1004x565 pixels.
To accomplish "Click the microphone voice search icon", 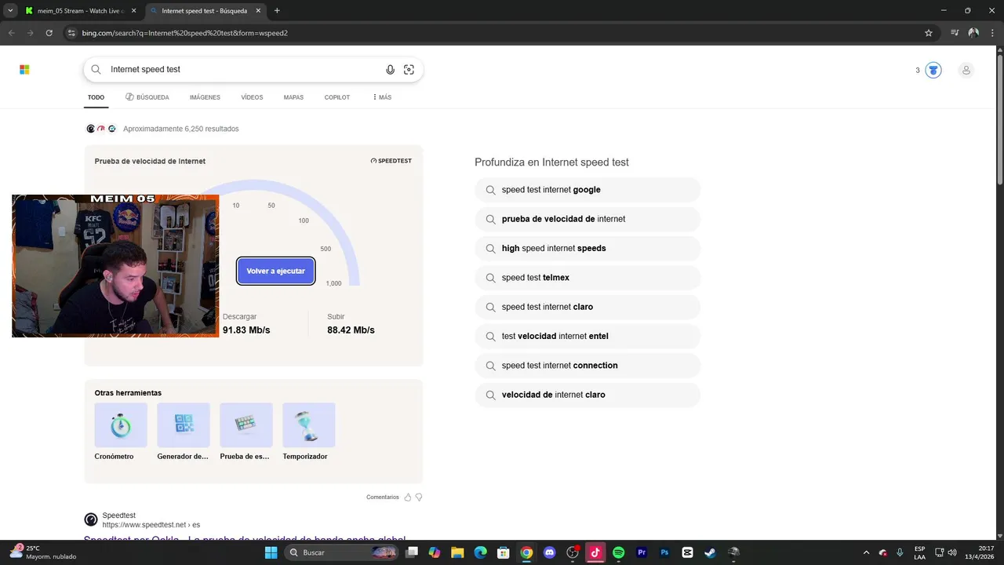I will (390, 69).
